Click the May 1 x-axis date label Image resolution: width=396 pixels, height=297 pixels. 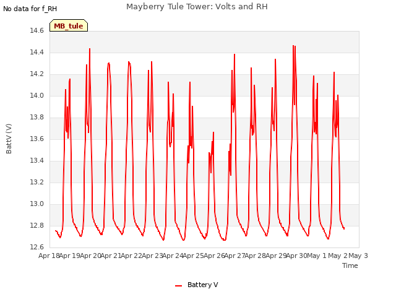click(317, 256)
